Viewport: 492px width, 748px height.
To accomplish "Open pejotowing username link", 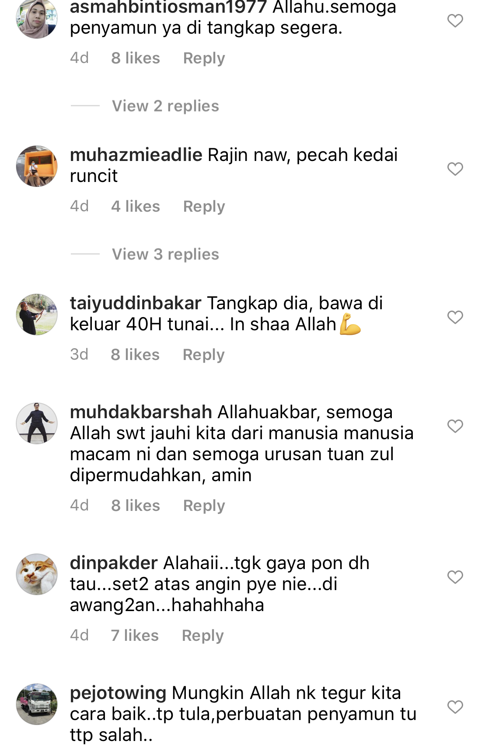I will pos(118,693).
